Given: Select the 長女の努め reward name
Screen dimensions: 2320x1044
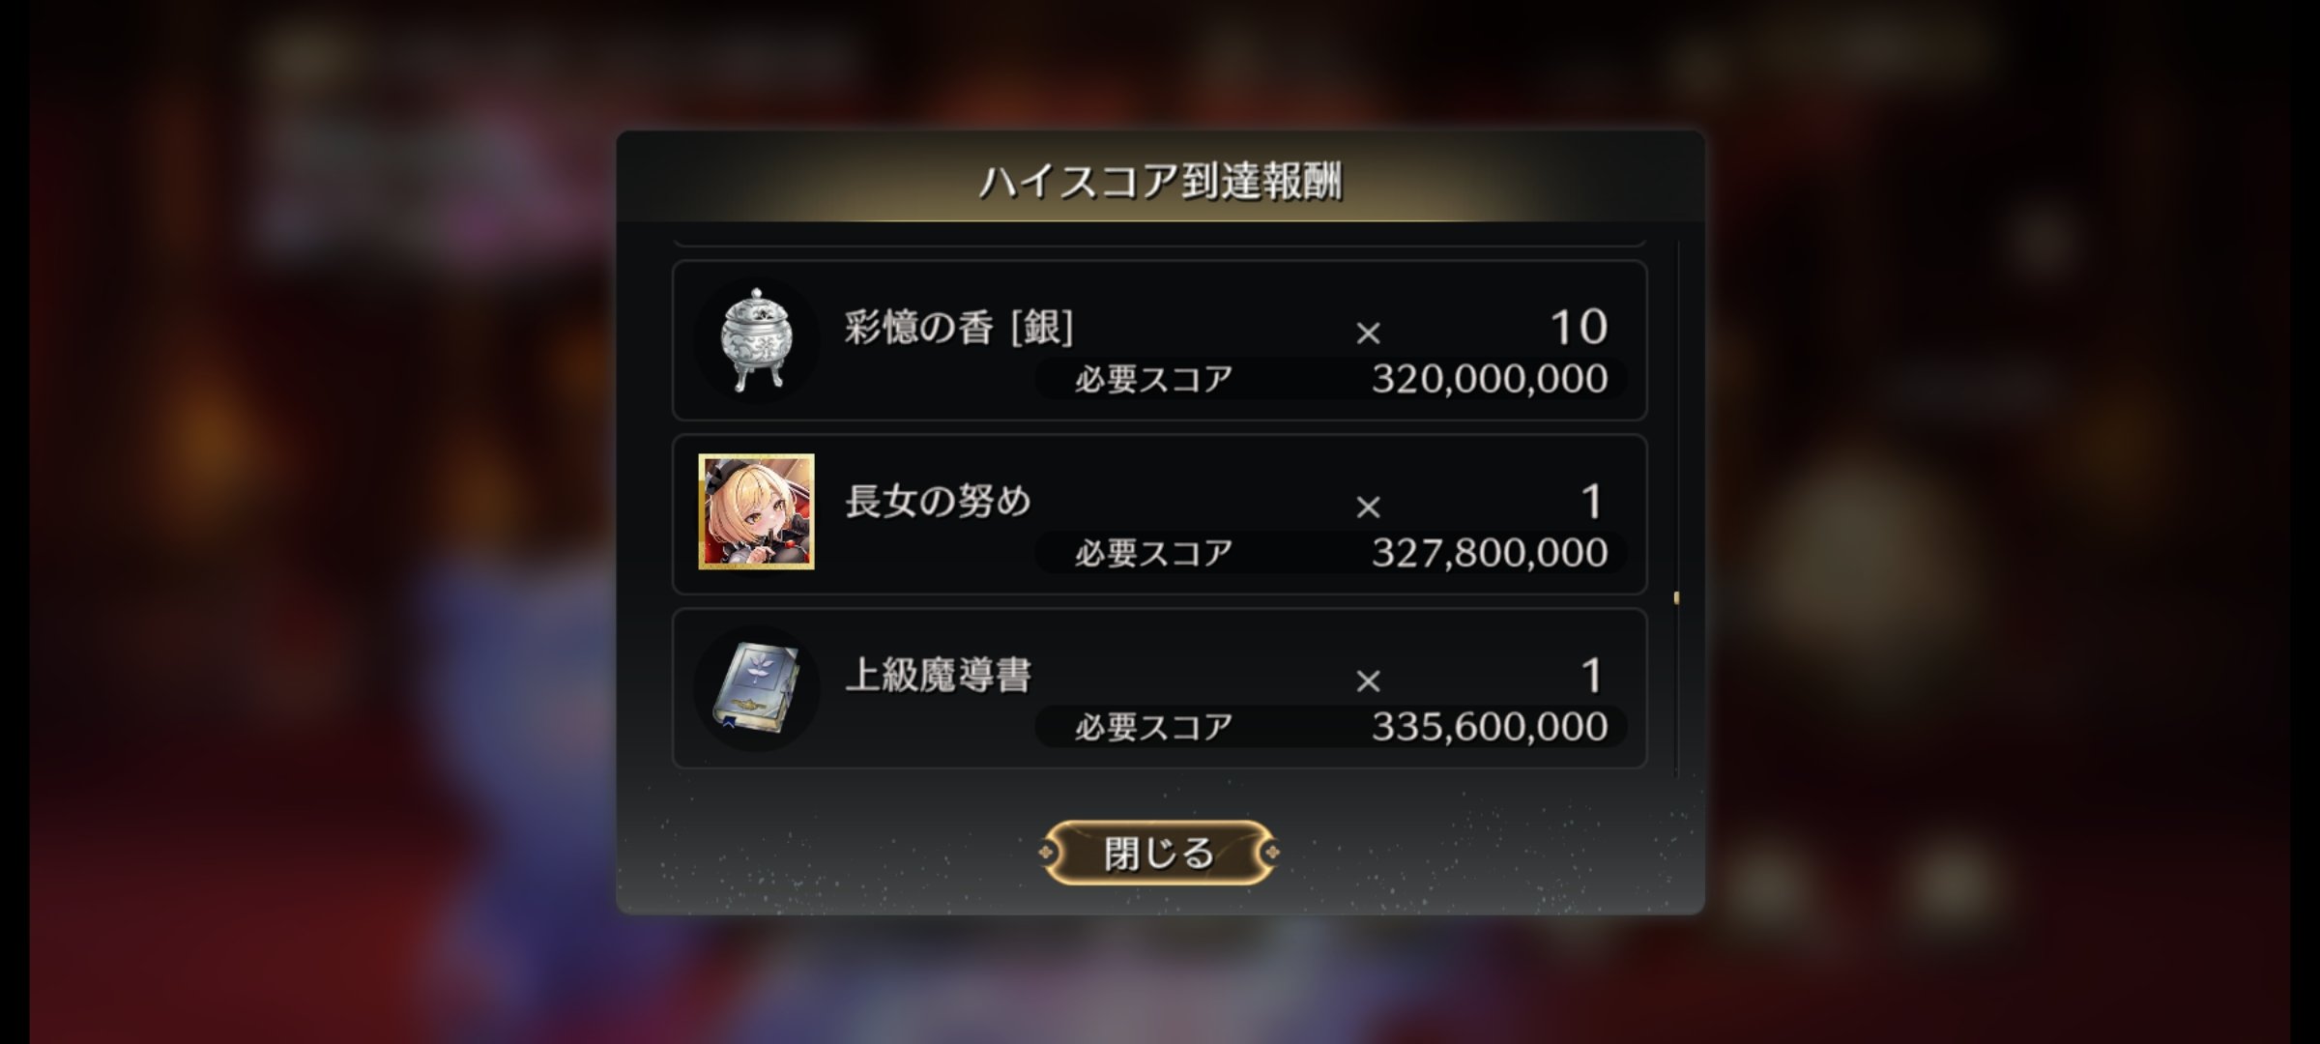Looking at the screenshot, I should coord(938,502).
